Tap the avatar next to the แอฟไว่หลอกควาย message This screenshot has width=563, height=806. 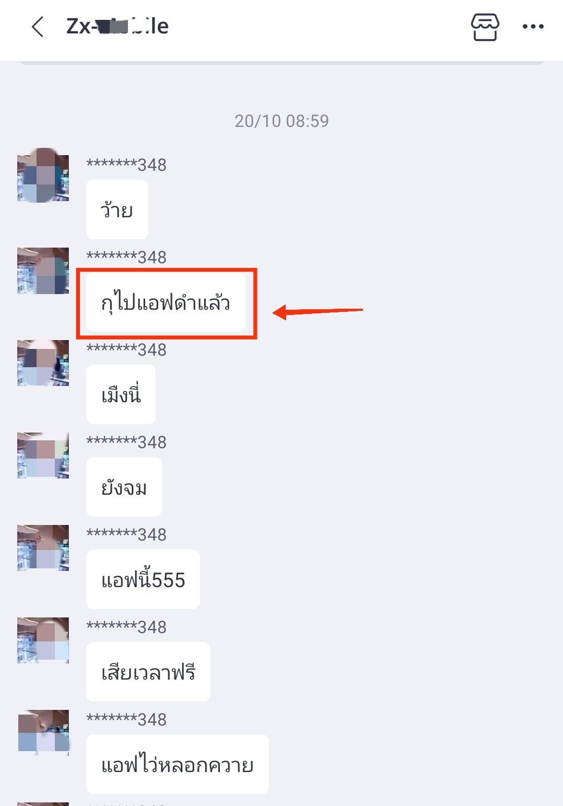pos(43,733)
